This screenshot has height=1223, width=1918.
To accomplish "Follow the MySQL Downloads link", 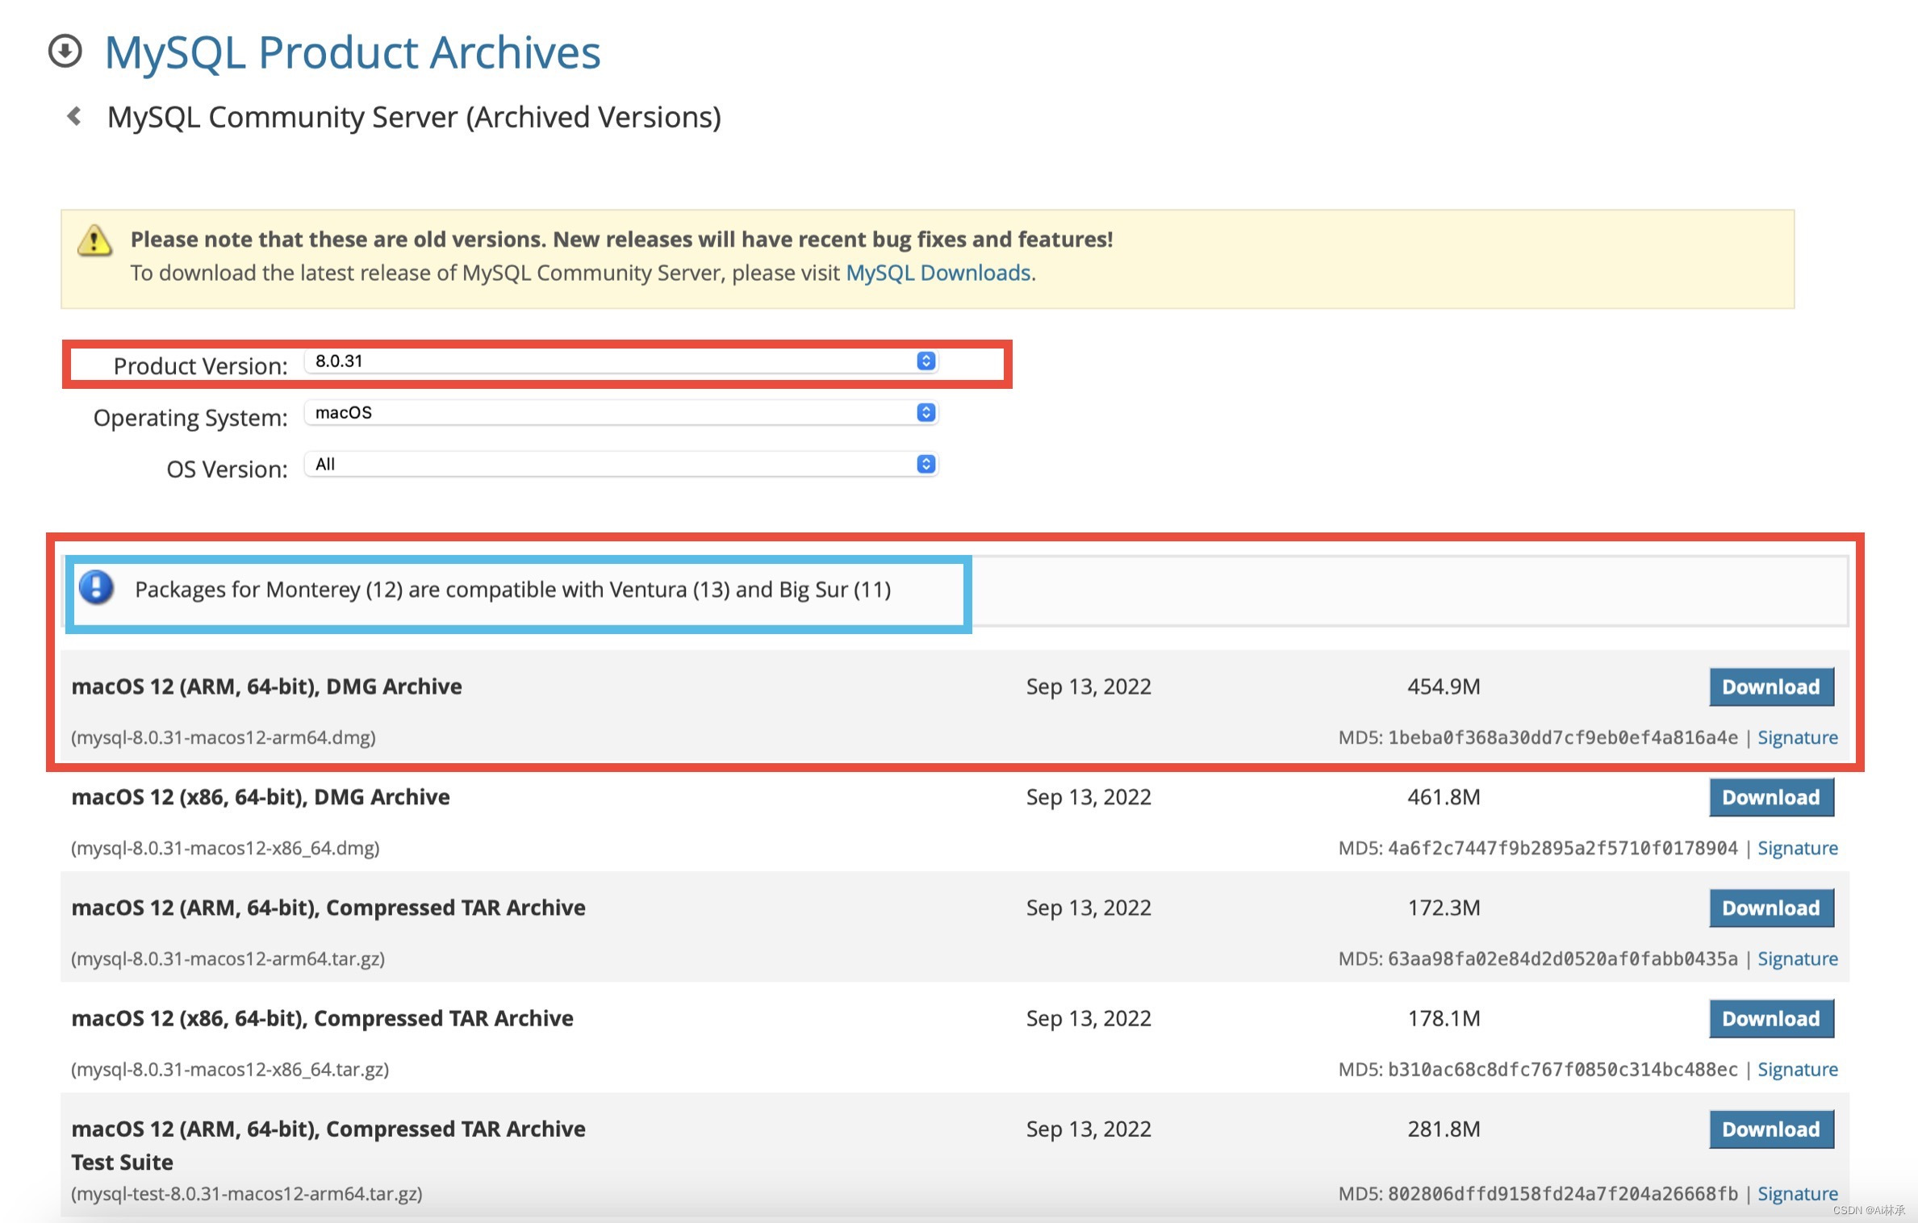I will (938, 273).
